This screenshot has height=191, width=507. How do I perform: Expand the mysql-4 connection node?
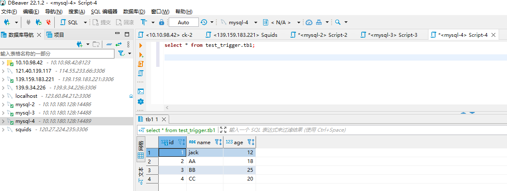pyautogui.click(x=3, y=121)
